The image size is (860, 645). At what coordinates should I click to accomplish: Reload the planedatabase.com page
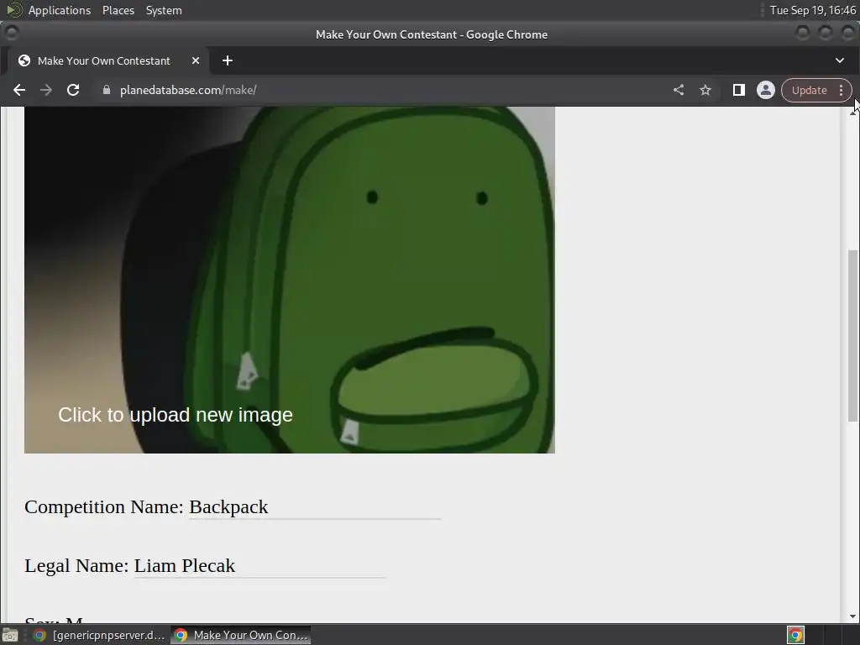tap(73, 90)
